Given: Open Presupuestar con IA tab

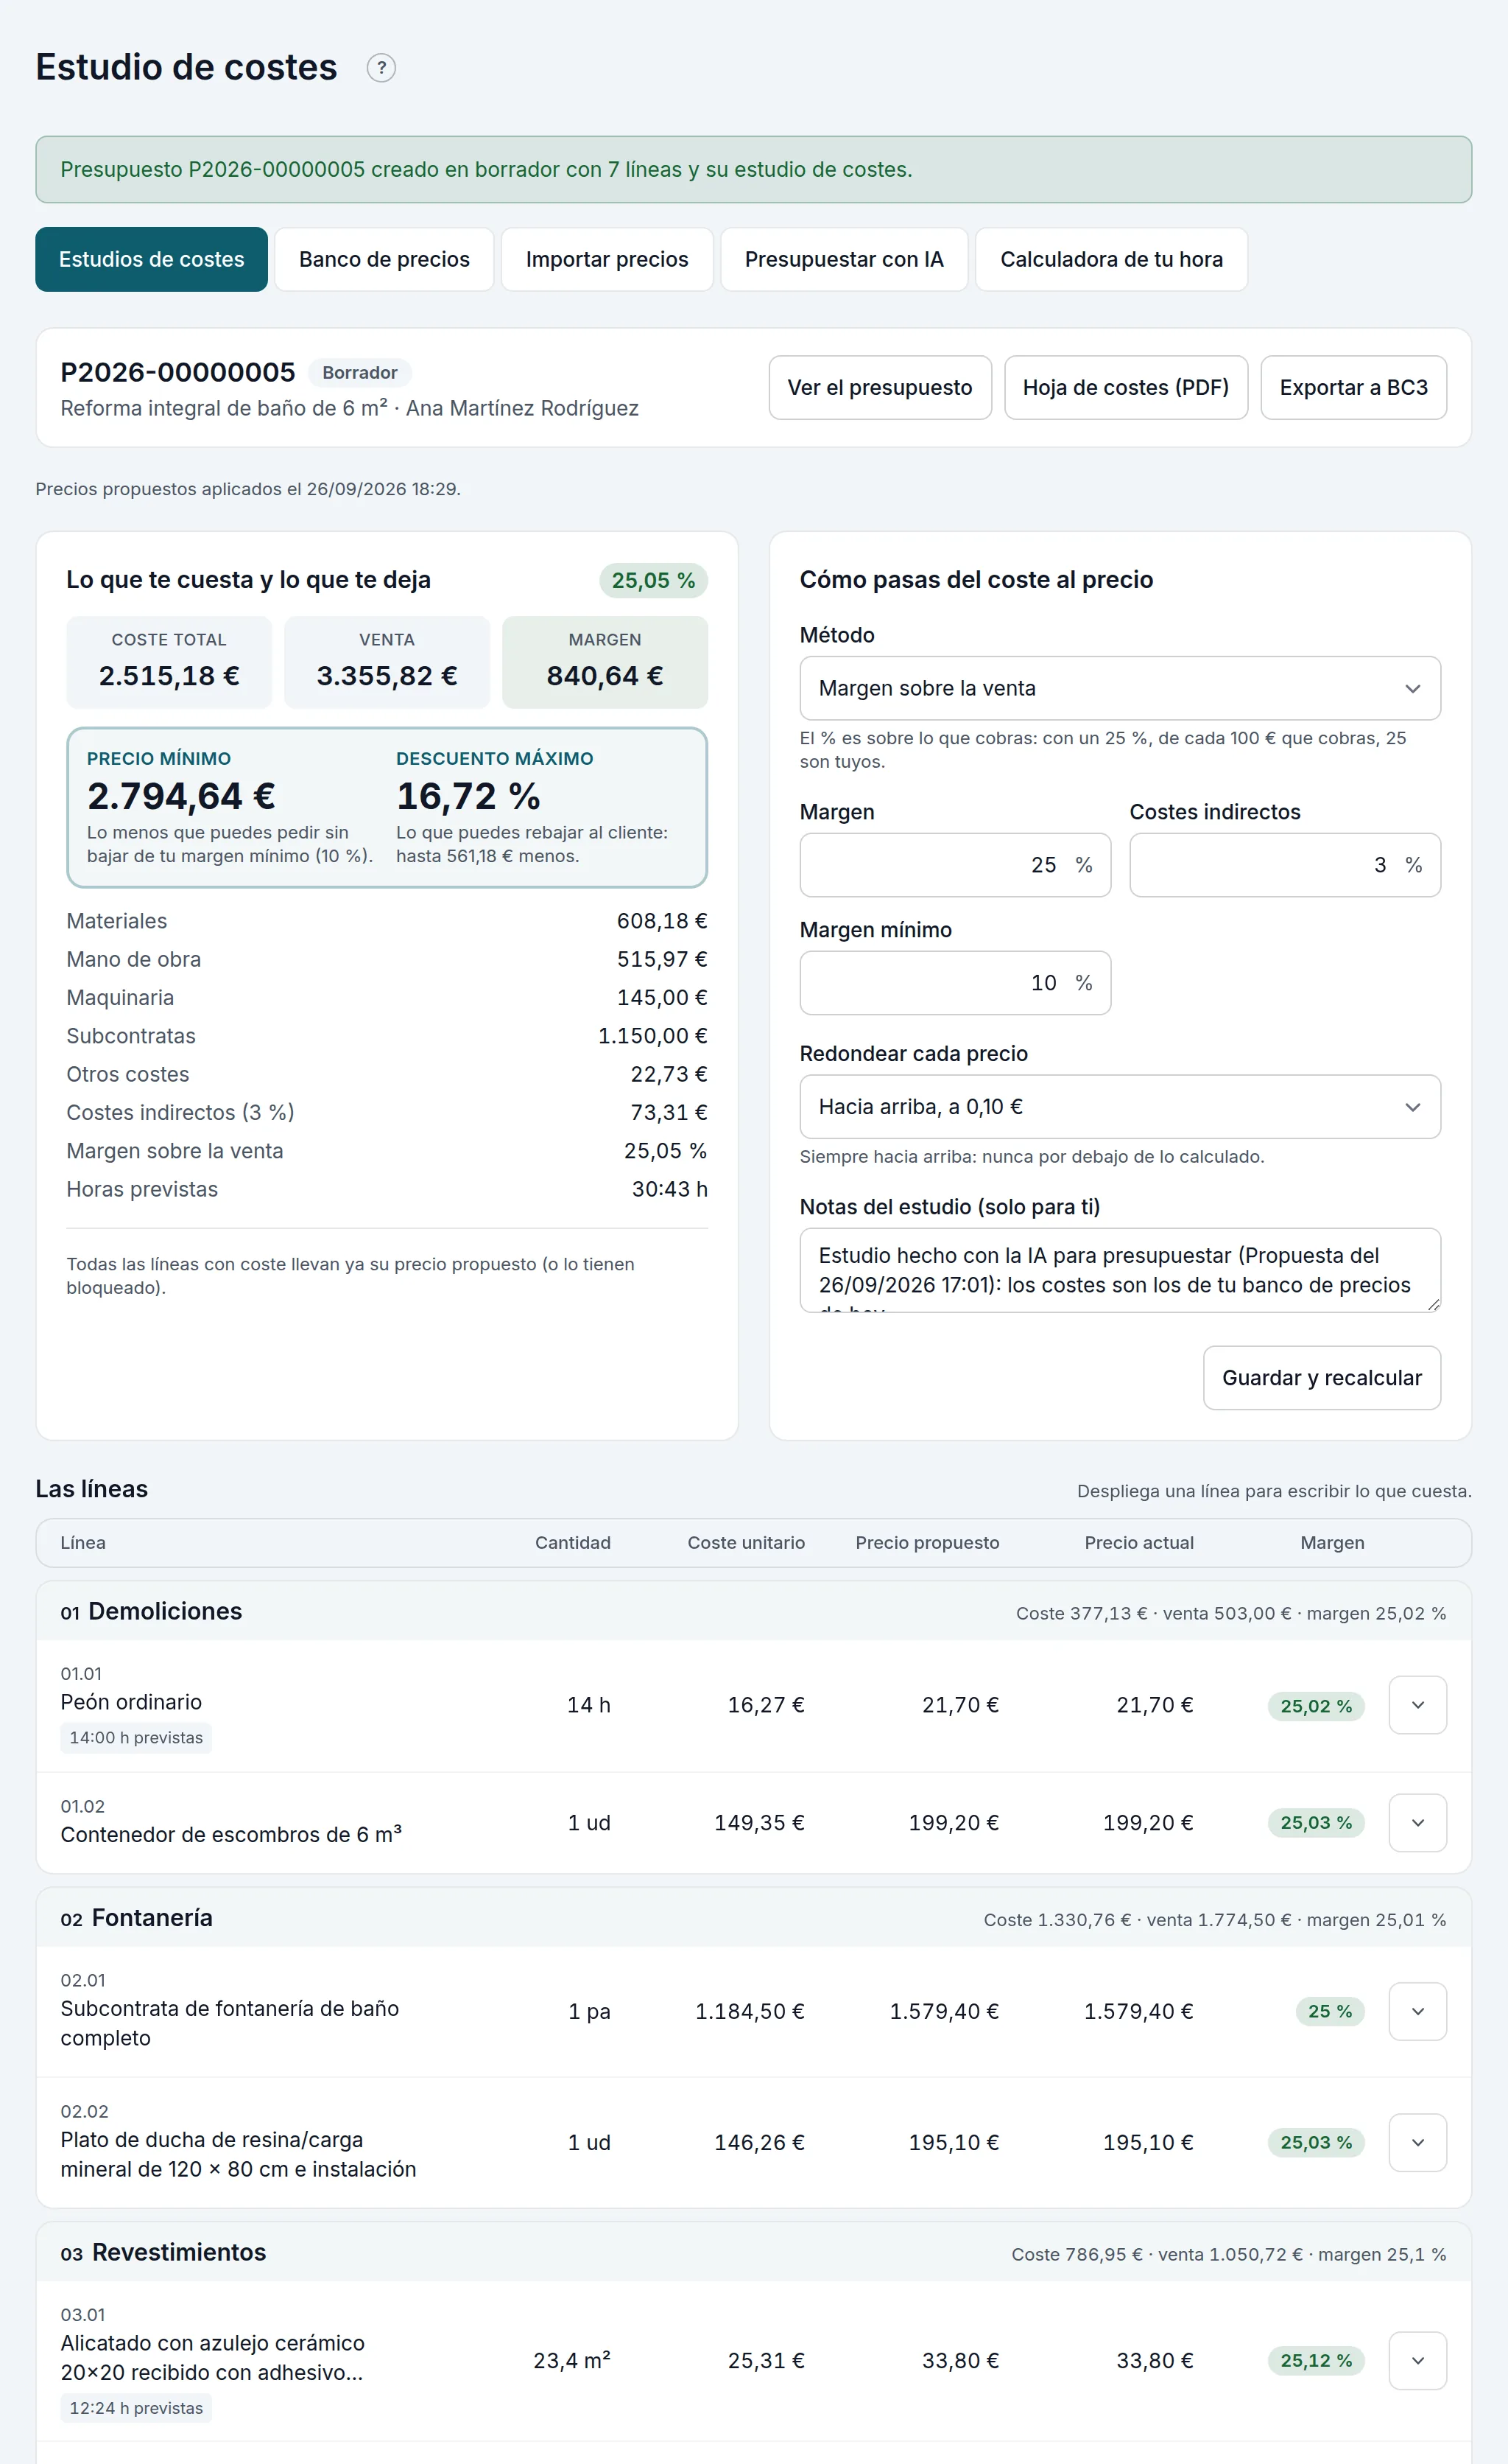Looking at the screenshot, I should [x=843, y=259].
